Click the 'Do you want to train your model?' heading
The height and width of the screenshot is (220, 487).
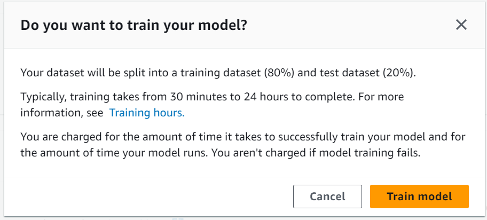click(x=133, y=25)
